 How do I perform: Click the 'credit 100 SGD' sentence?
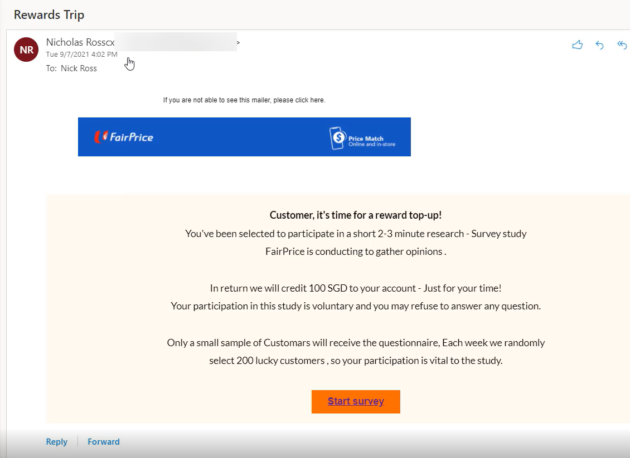pos(356,288)
